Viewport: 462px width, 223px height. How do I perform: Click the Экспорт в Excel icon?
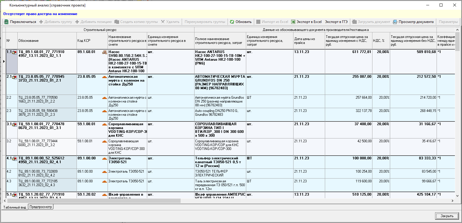[x=293, y=22]
